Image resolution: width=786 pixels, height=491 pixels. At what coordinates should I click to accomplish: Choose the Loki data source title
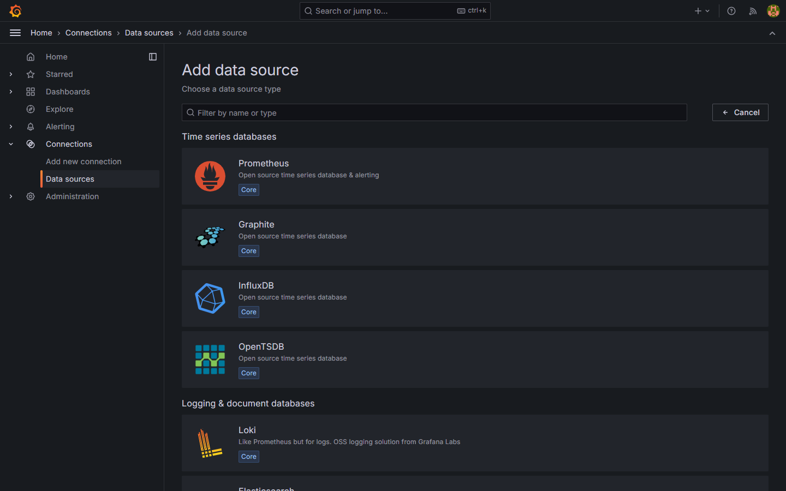point(247,430)
